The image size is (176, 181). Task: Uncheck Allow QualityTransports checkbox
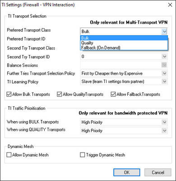59,94
